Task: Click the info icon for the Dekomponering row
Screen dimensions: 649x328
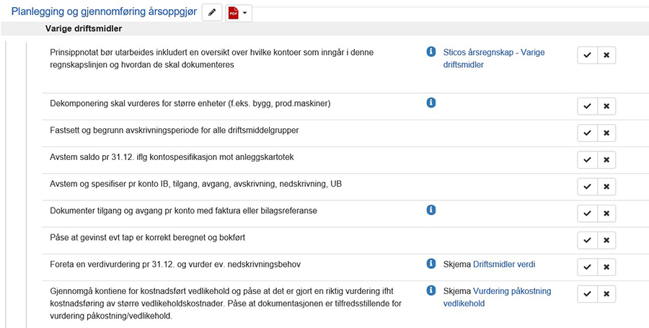Action: click(x=431, y=102)
